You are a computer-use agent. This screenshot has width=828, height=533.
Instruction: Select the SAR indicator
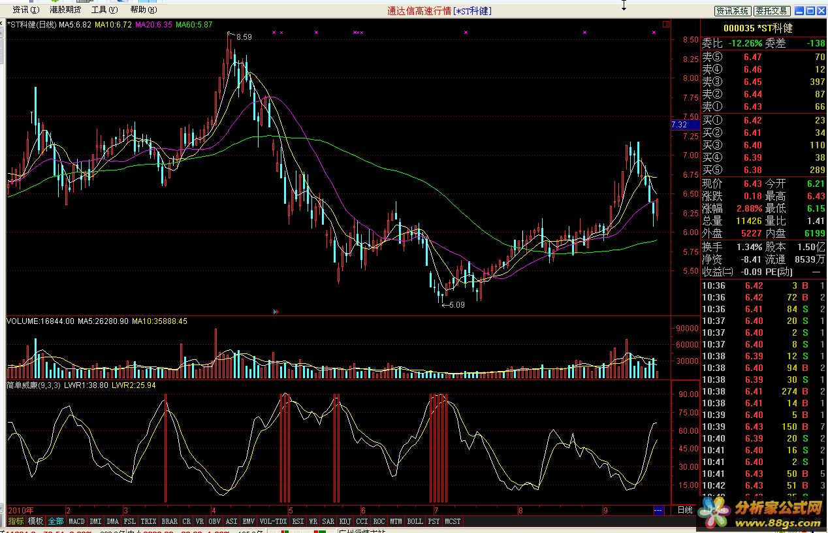pos(328,521)
